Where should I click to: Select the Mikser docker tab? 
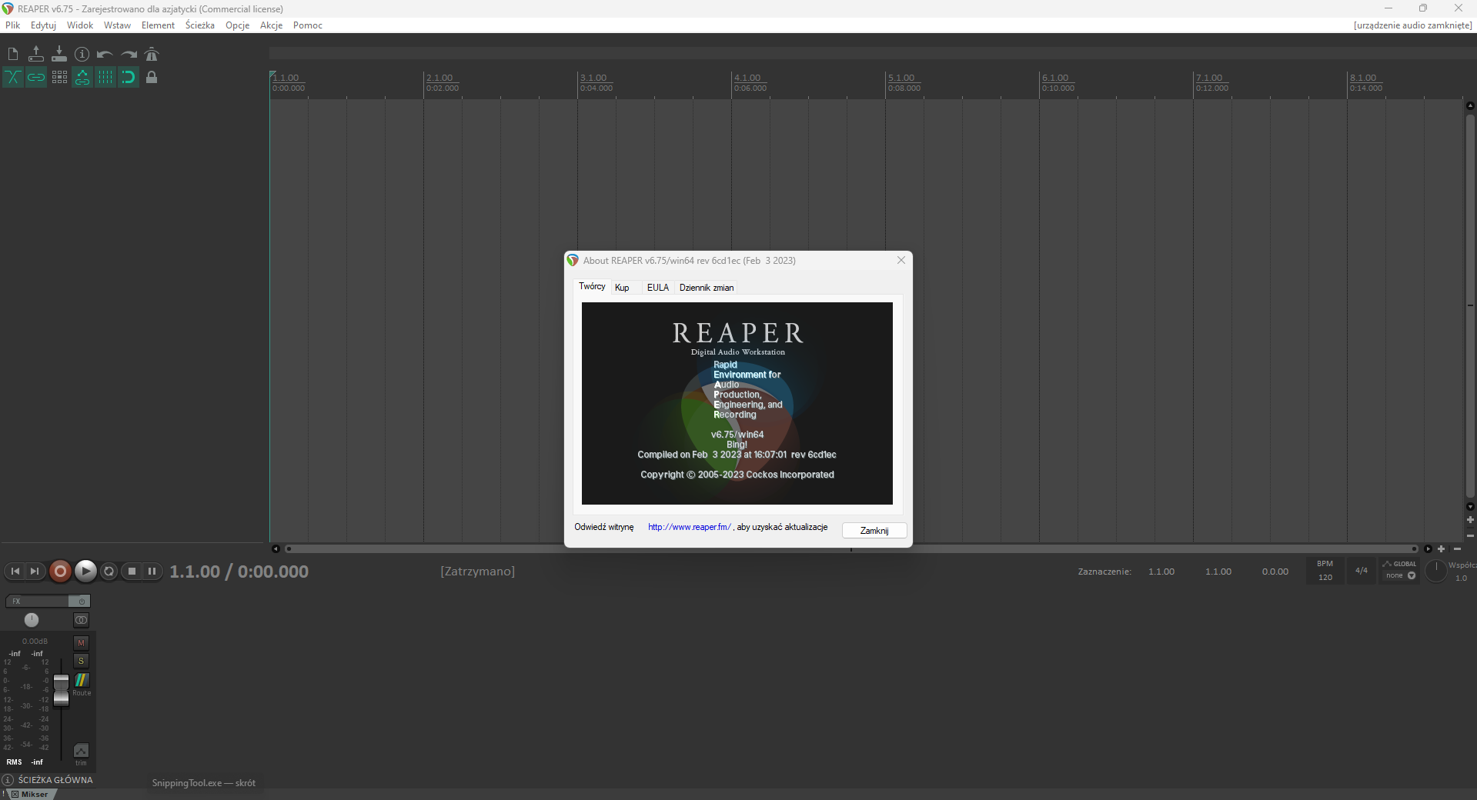(x=35, y=795)
